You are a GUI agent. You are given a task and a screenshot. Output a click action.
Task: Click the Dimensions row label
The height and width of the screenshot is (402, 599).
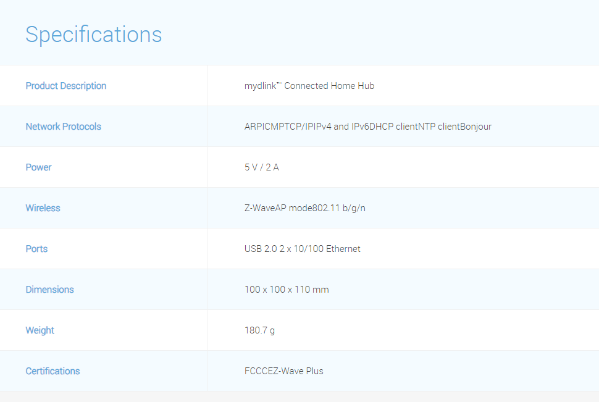point(49,290)
